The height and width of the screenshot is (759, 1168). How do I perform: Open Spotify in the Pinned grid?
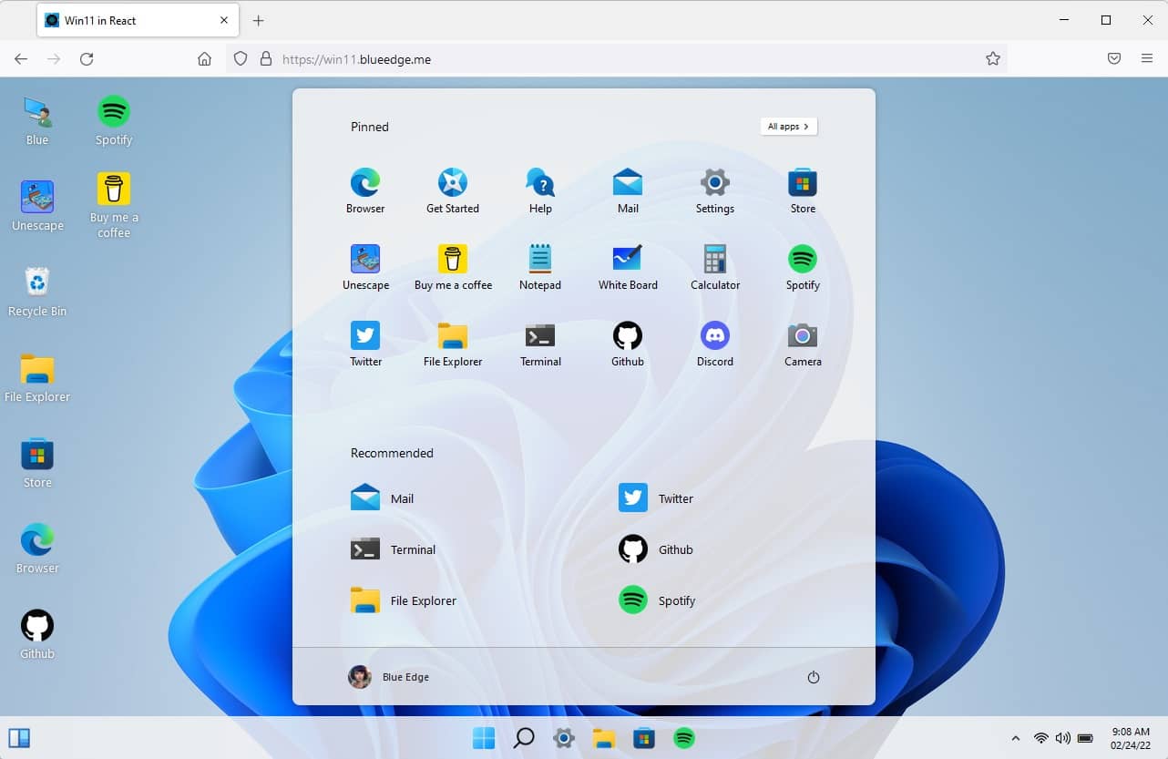[803, 268]
